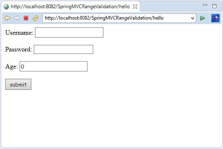Maximize the editor view pane
The width and height of the screenshot is (223, 149).
(214, 6)
